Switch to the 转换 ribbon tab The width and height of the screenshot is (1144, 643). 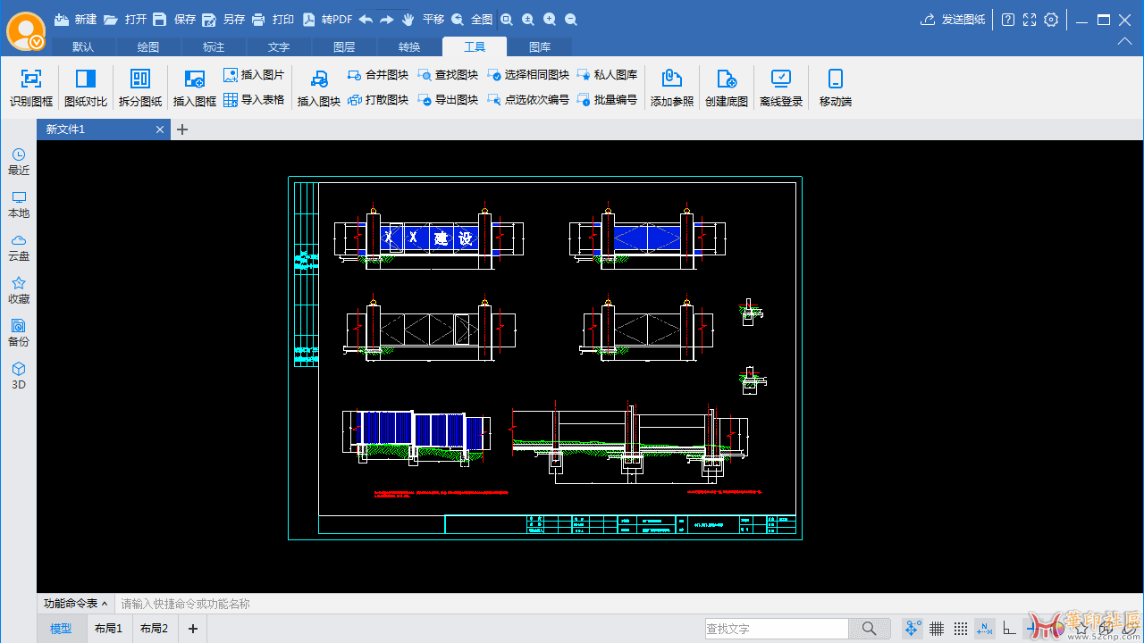click(409, 46)
